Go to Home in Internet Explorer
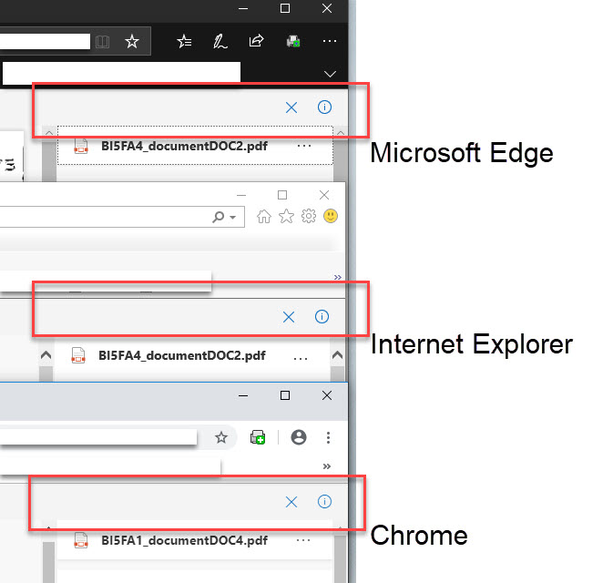Image resolution: width=613 pixels, height=583 pixels. pyautogui.click(x=264, y=216)
